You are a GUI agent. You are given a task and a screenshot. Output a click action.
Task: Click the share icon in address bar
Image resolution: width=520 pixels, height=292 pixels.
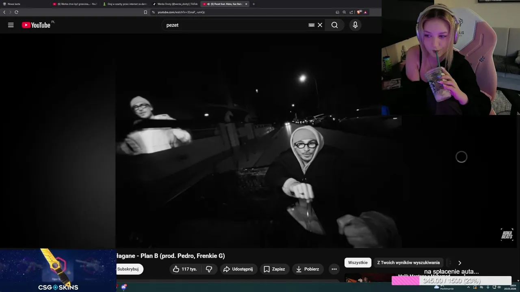351,12
